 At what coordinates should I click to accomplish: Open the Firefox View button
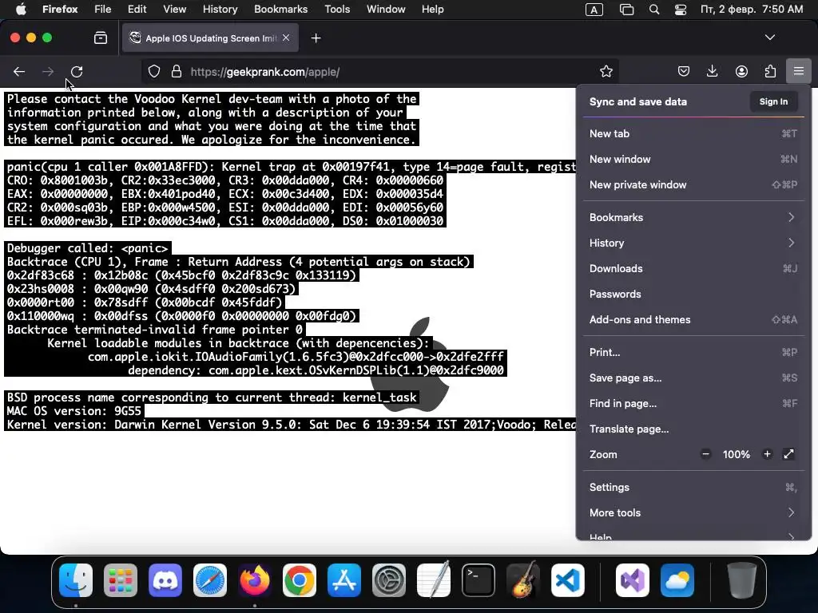pyautogui.click(x=100, y=38)
